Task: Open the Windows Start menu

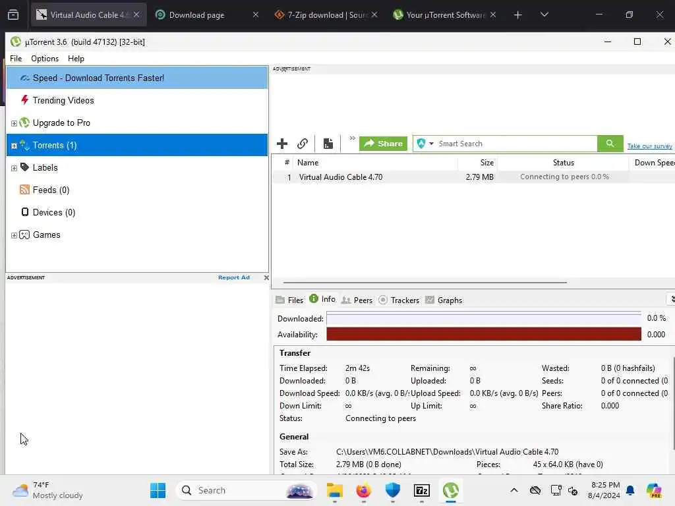Action: (x=158, y=490)
